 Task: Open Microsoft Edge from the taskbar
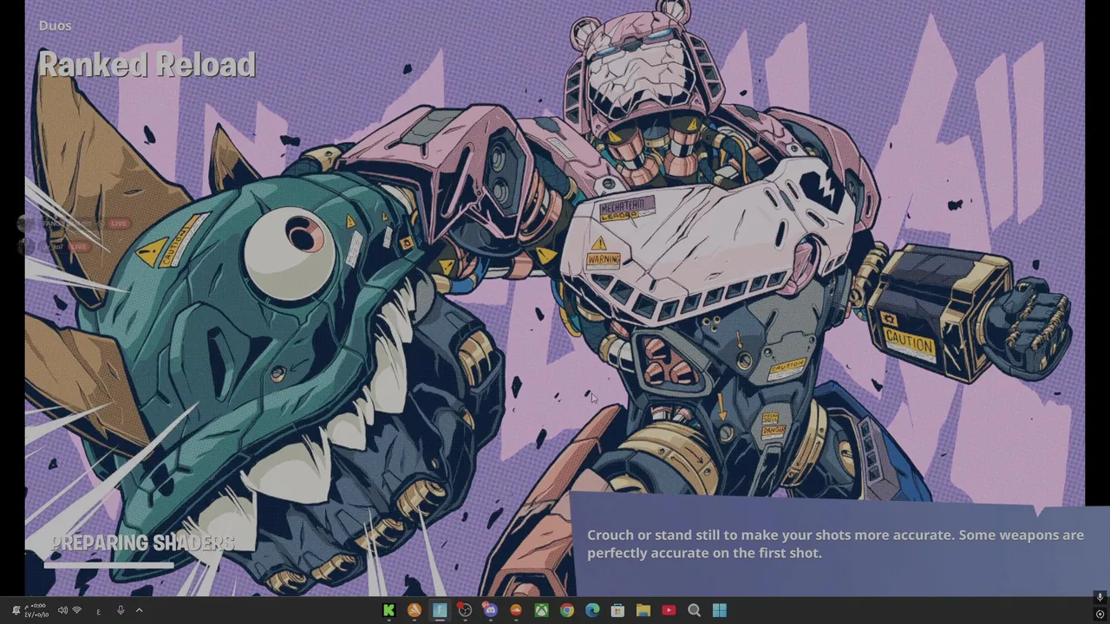pyautogui.click(x=592, y=610)
